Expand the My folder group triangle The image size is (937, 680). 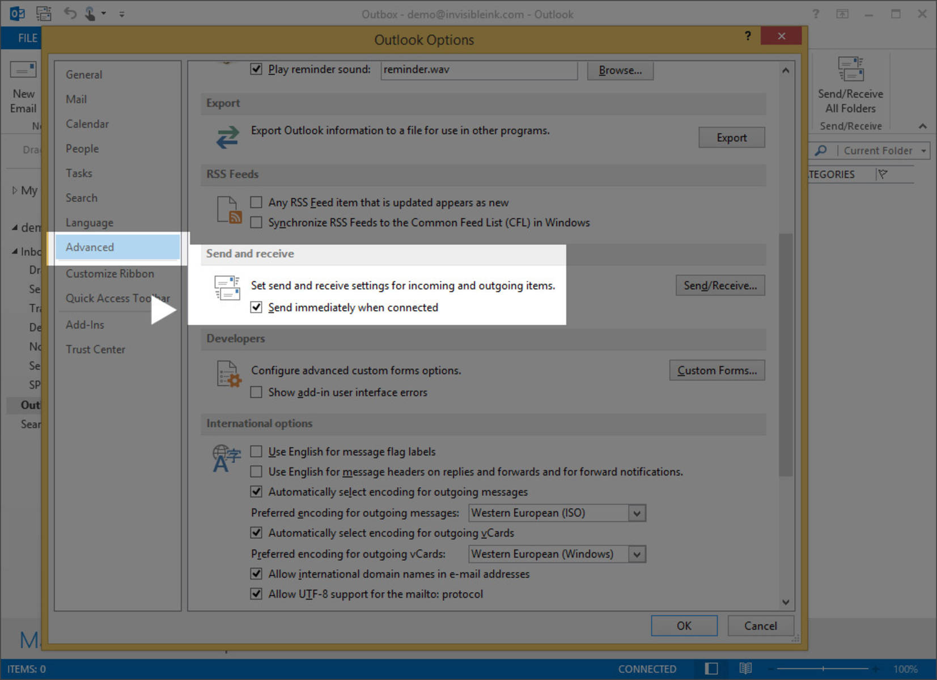[x=15, y=190]
